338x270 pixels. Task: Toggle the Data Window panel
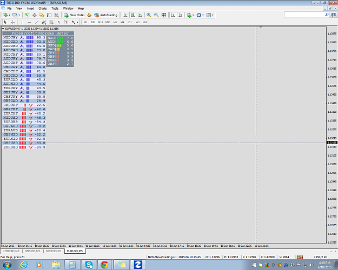pyautogui.click(x=34, y=15)
